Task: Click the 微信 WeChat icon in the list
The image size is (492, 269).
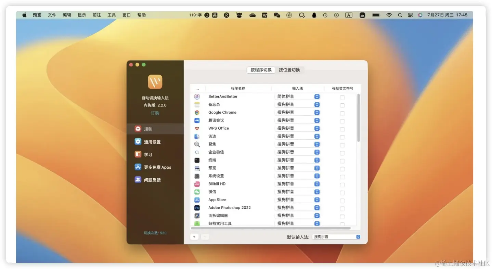Action: pyautogui.click(x=197, y=192)
